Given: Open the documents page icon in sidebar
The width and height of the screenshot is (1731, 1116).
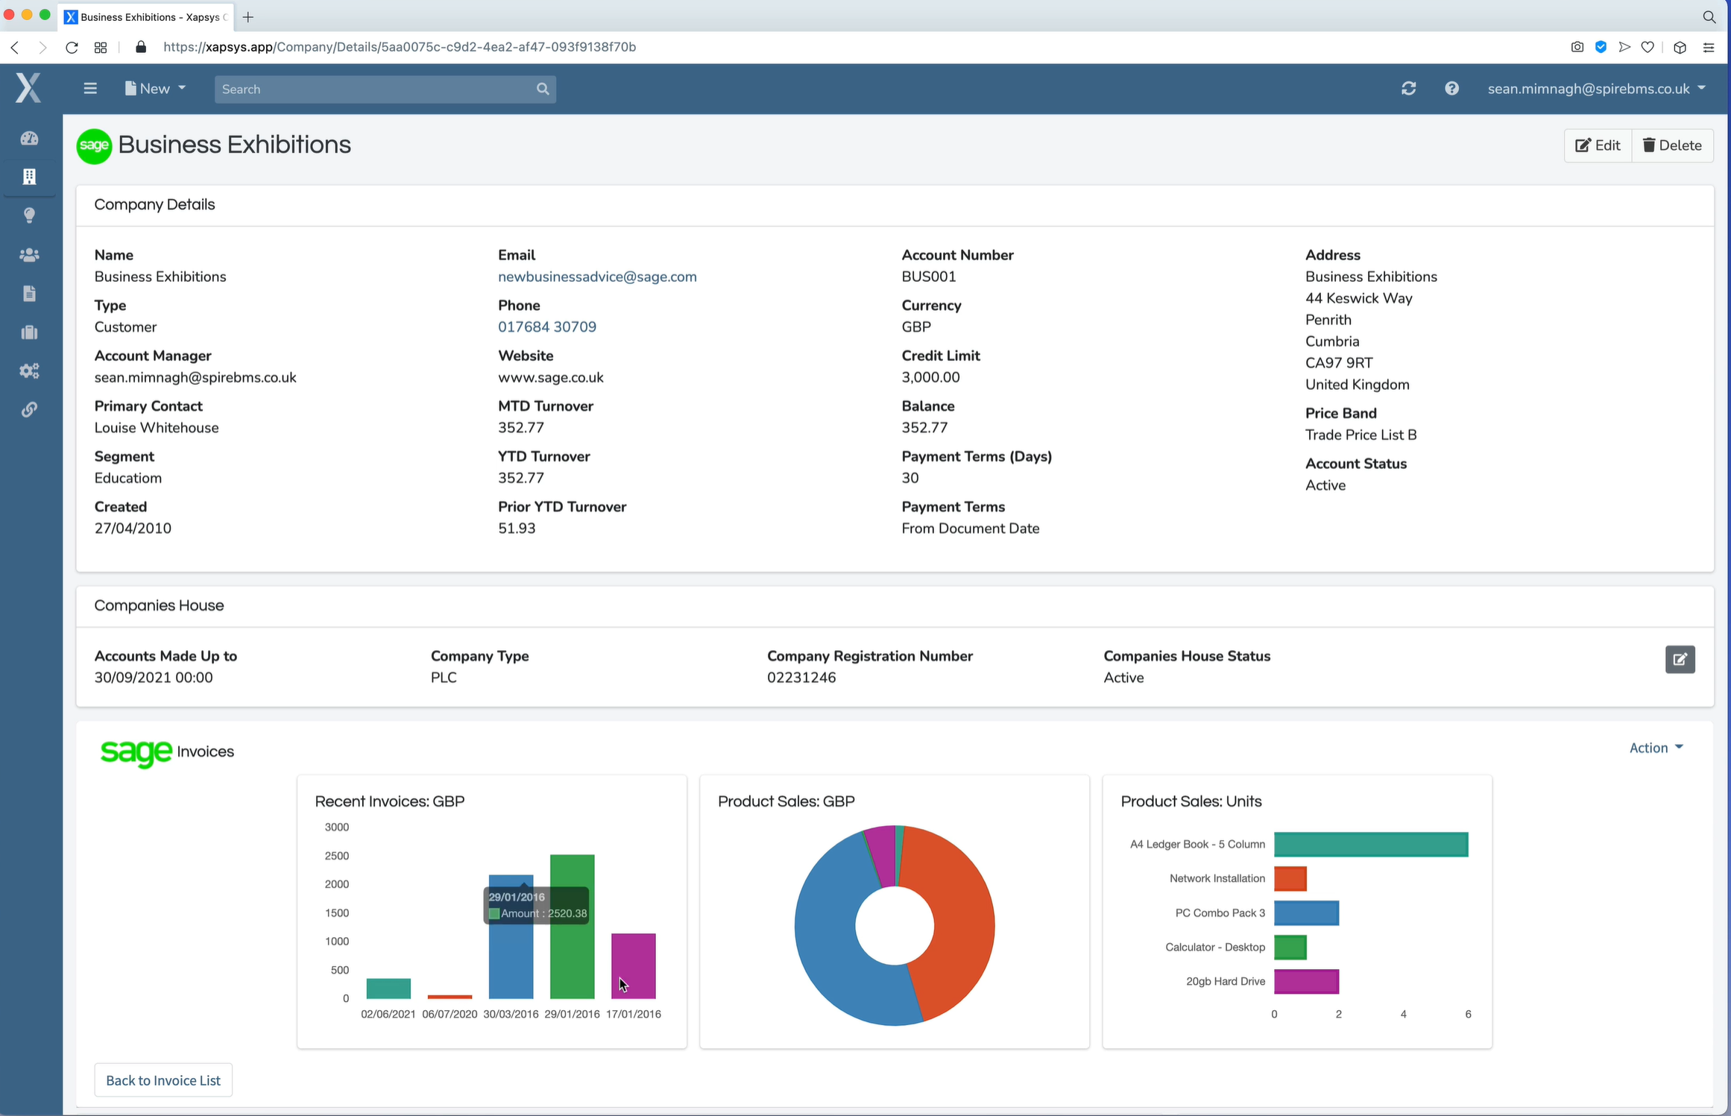Looking at the screenshot, I should (29, 293).
